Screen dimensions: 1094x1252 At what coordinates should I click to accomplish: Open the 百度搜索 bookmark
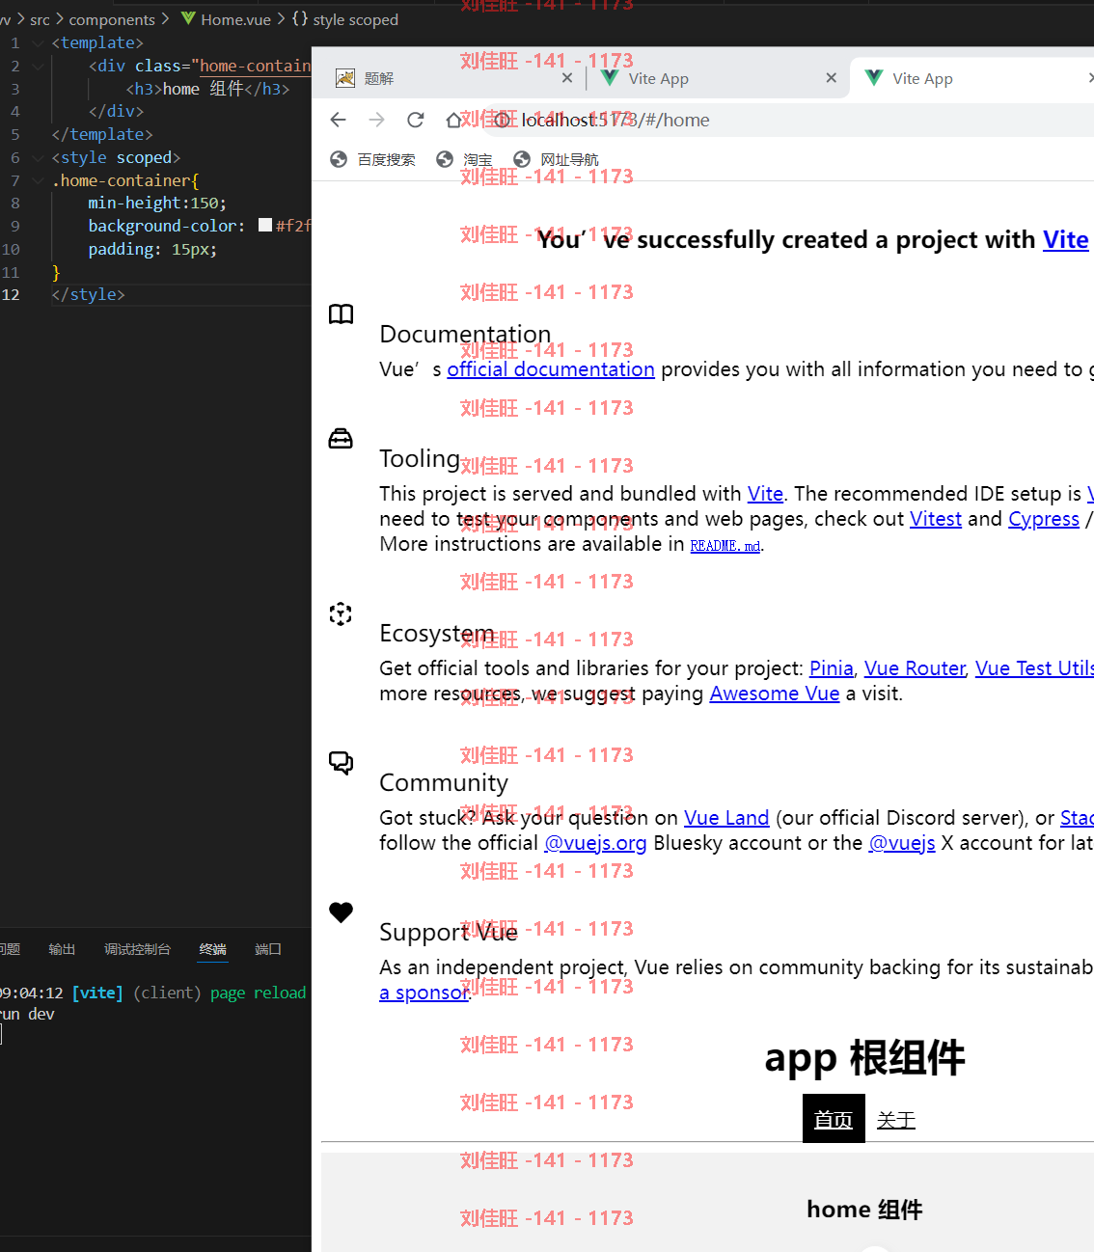coord(373,159)
